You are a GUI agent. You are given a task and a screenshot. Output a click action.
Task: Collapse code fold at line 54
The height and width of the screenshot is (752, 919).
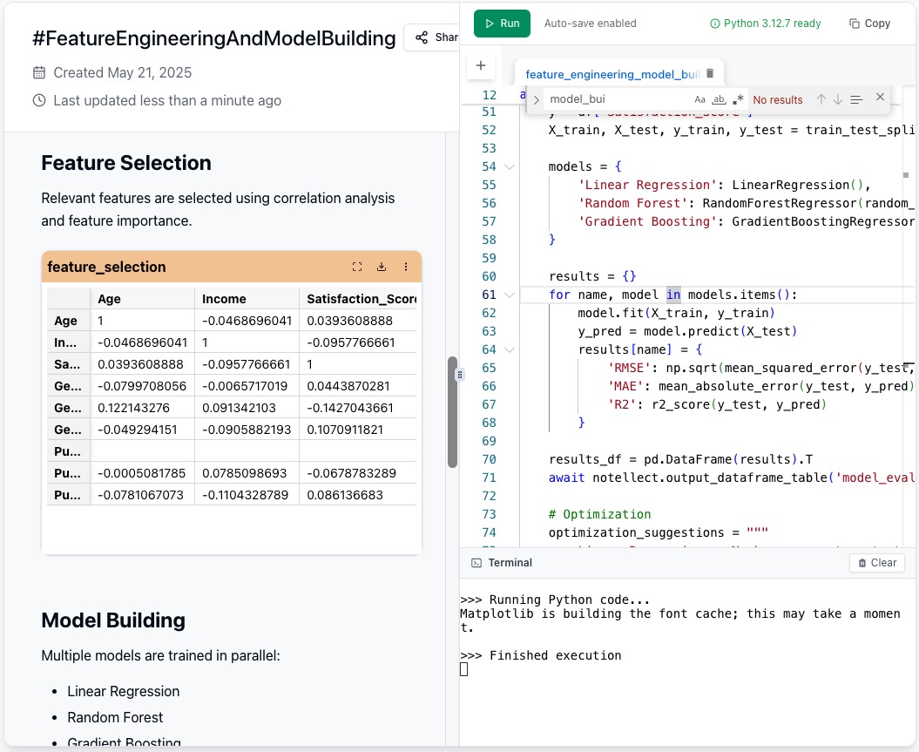(510, 167)
